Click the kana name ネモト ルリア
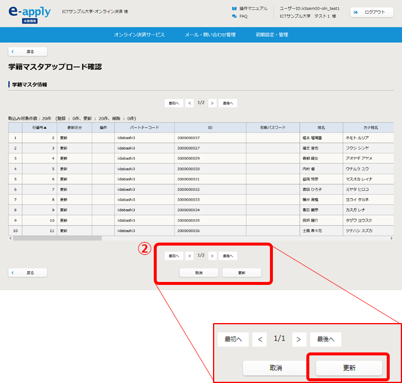 357,138
